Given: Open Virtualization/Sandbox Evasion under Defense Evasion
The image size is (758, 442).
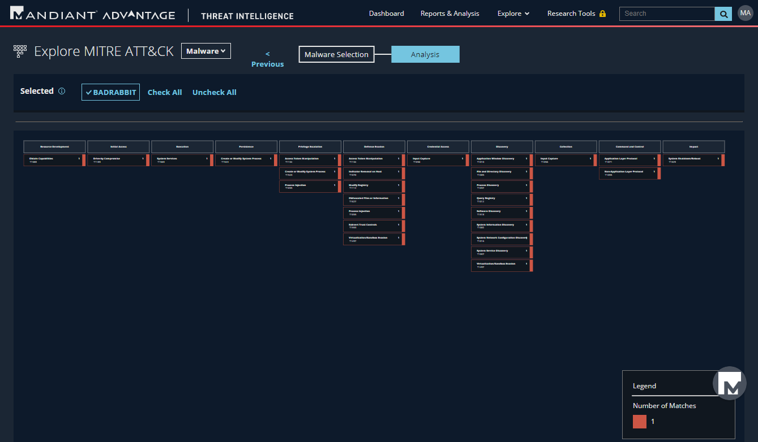Looking at the screenshot, I should click(x=374, y=239).
